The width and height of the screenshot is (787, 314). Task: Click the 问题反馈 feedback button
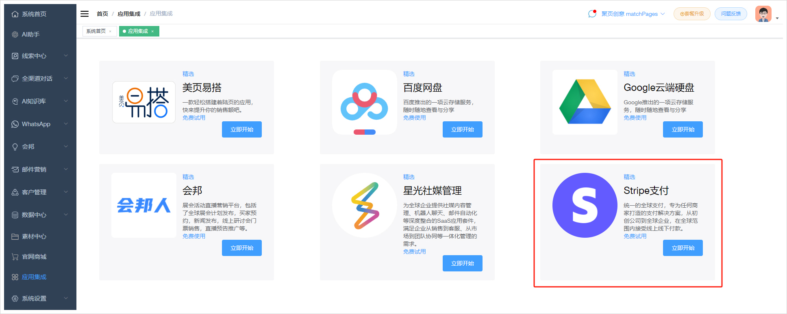tap(731, 14)
